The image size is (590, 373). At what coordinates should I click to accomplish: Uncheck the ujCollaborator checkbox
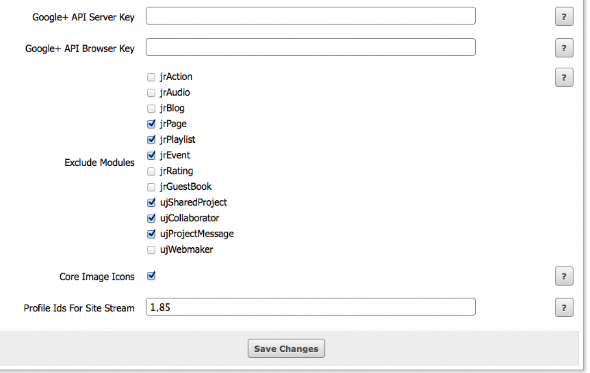click(x=151, y=218)
